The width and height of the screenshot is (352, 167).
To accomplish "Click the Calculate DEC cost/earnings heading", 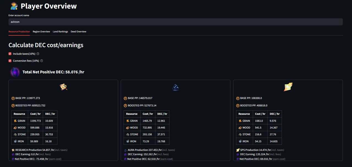I will pyautogui.click(x=46, y=45).
